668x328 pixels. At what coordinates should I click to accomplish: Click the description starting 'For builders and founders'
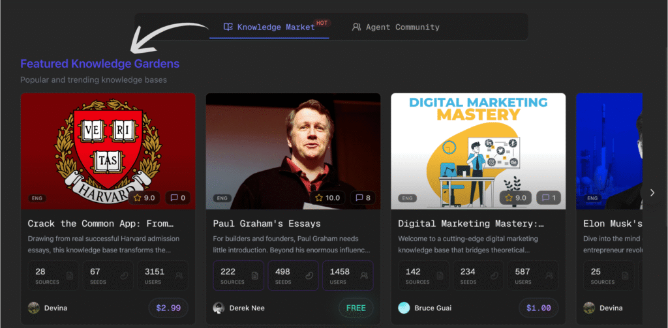tap(292, 245)
